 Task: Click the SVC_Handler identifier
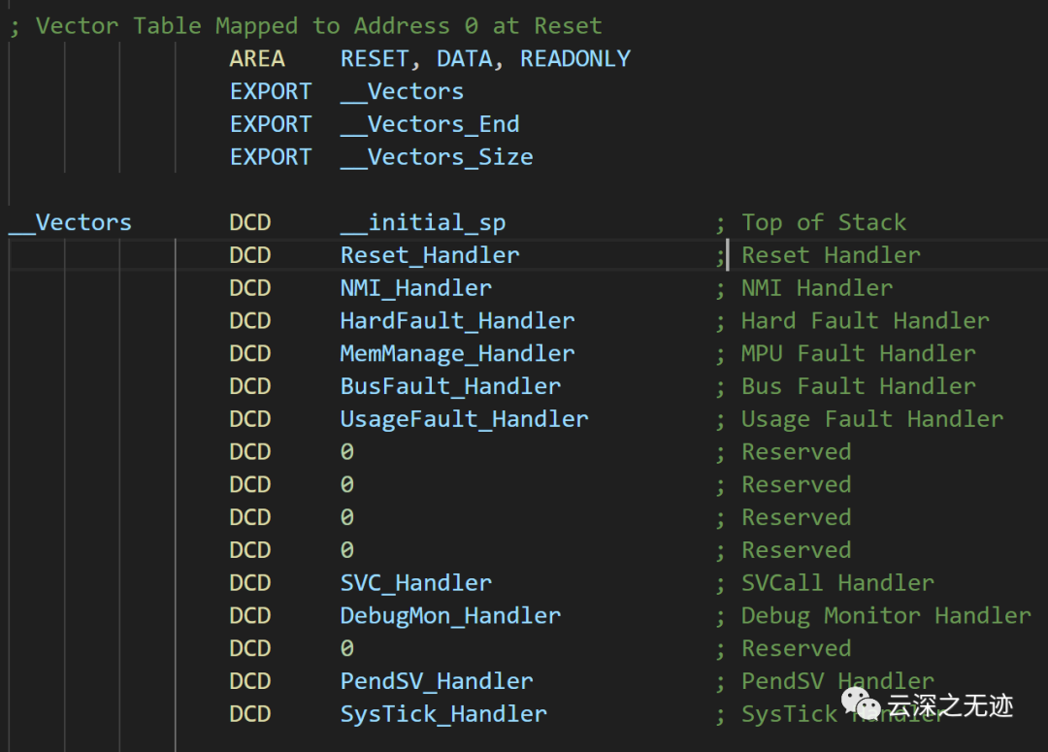(415, 583)
